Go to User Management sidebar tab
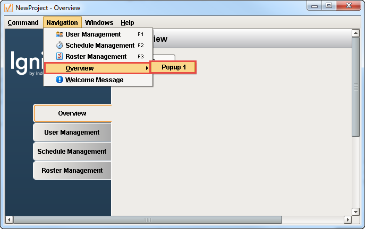 click(x=72, y=133)
